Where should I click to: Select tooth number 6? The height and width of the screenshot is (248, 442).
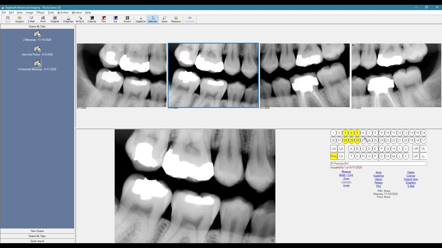tap(363, 133)
